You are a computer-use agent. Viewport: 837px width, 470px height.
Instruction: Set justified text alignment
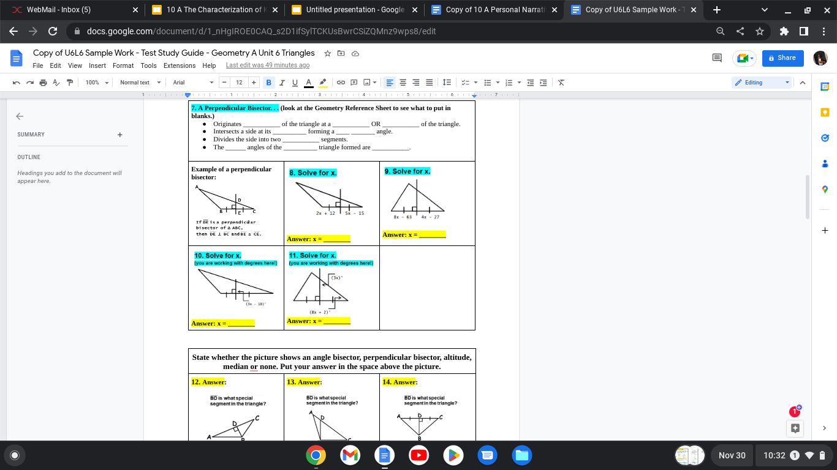429,83
